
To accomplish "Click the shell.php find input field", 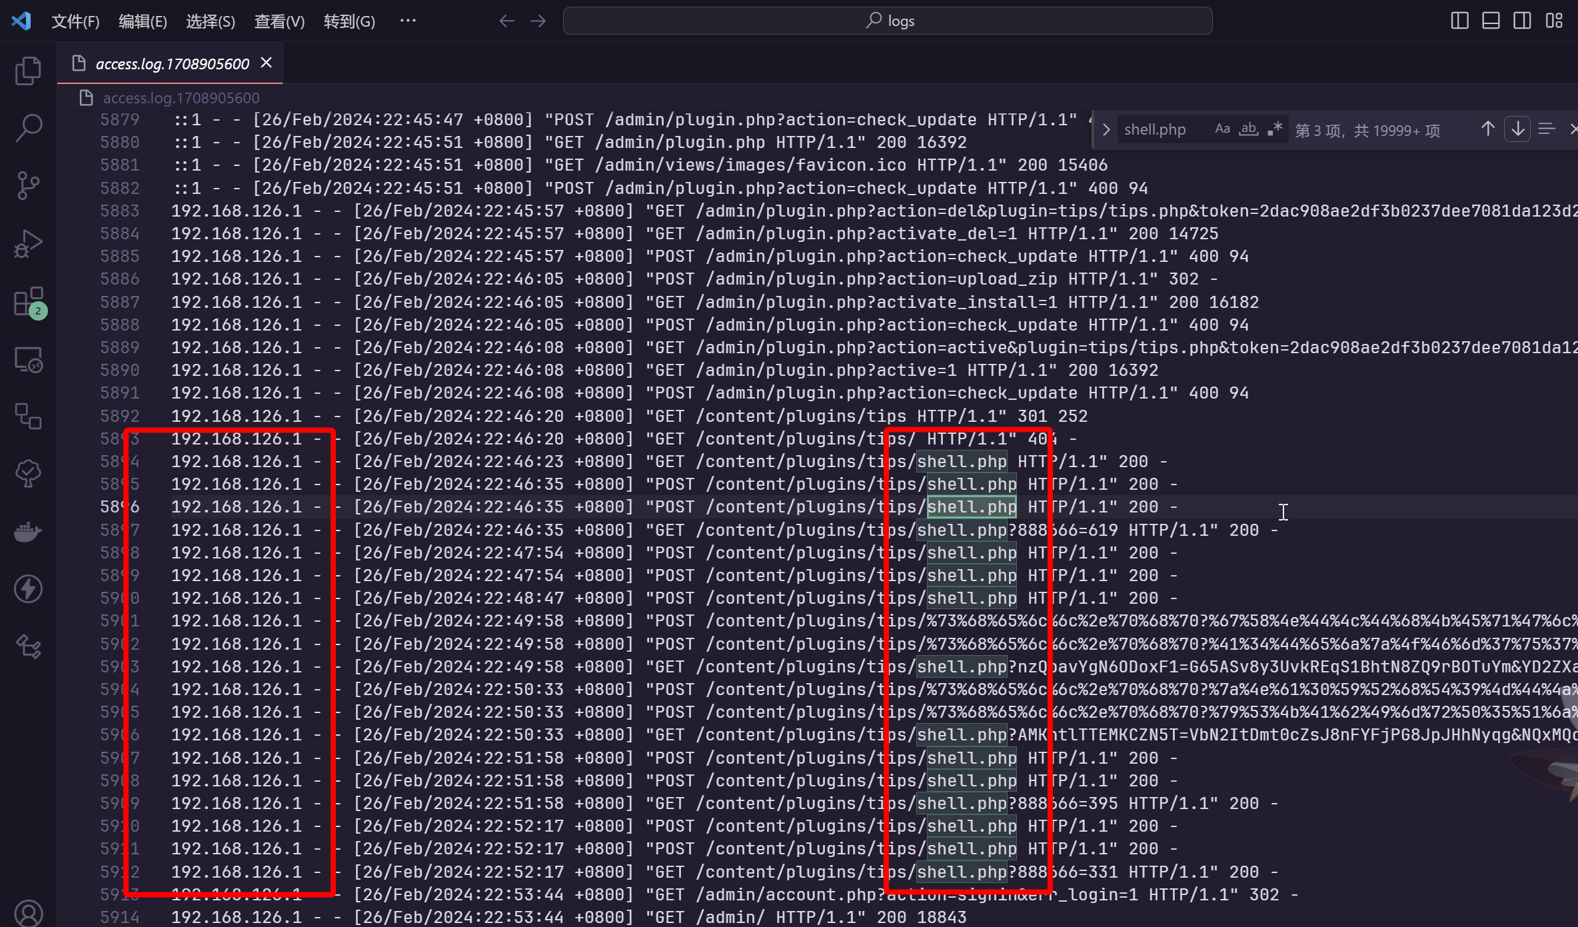I will pyautogui.click(x=1164, y=129).
